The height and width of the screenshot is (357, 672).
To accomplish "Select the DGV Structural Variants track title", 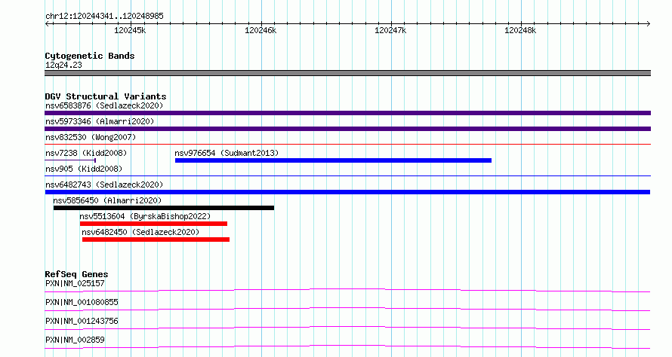I will [106, 96].
